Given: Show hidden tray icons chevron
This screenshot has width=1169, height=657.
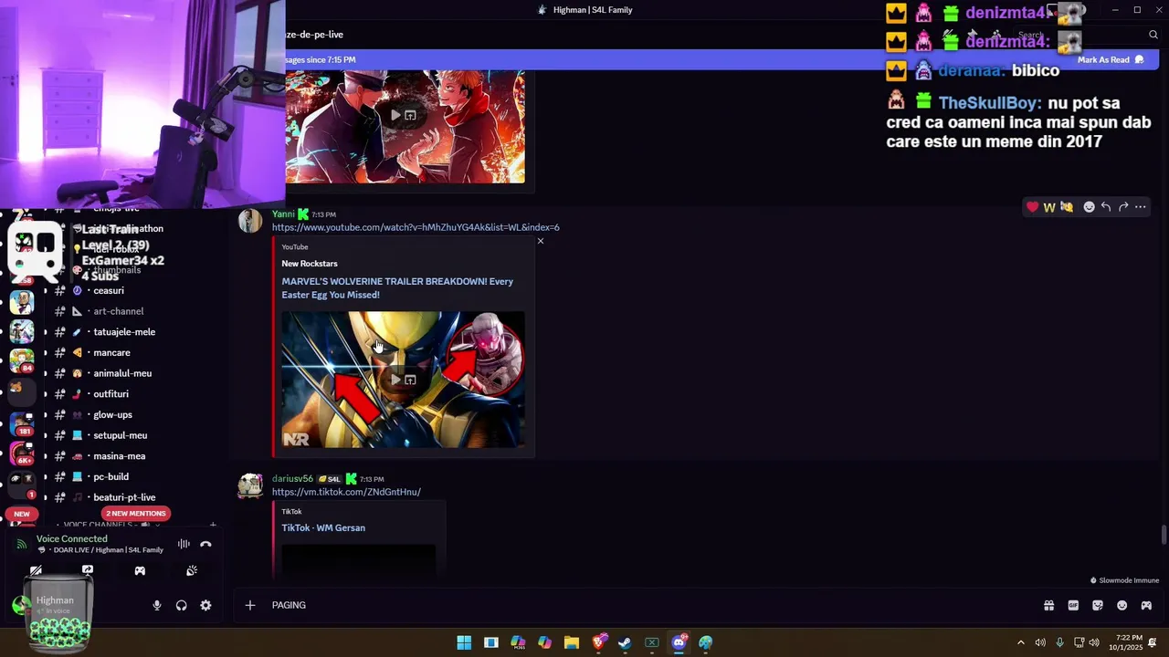Looking at the screenshot, I should [x=1021, y=642].
